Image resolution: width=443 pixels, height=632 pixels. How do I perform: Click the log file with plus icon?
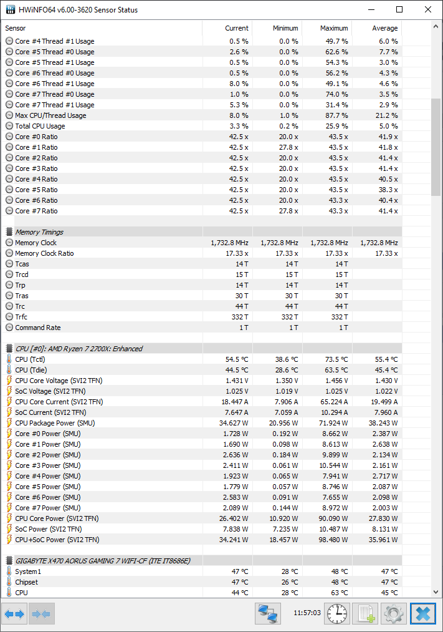pos(366,614)
